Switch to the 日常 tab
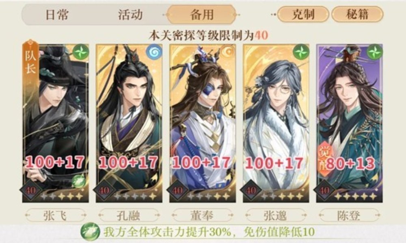Image resolution: width=406 pixels, height=243 pixels. click(x=57, y=15)
